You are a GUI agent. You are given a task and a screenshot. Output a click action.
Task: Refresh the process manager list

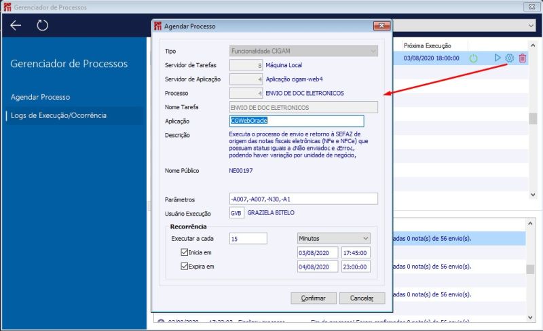[42, 25]
